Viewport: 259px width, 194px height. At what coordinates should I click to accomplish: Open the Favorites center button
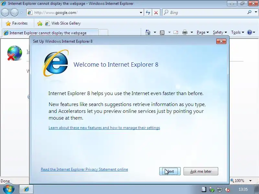click(17, 23)
